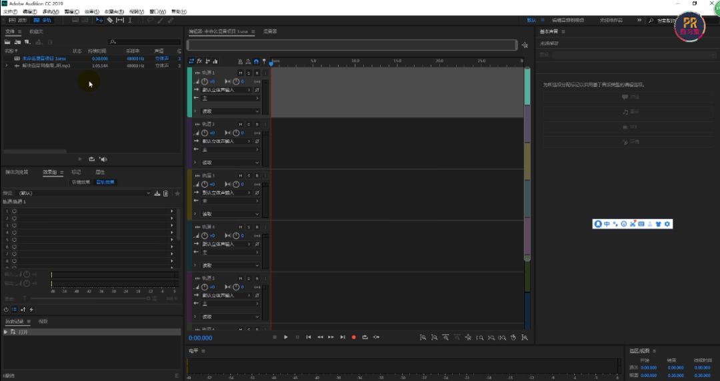720x381 pixels.
Task: Adjust Track 1 pan knob
Action: (x=235, y=82)
